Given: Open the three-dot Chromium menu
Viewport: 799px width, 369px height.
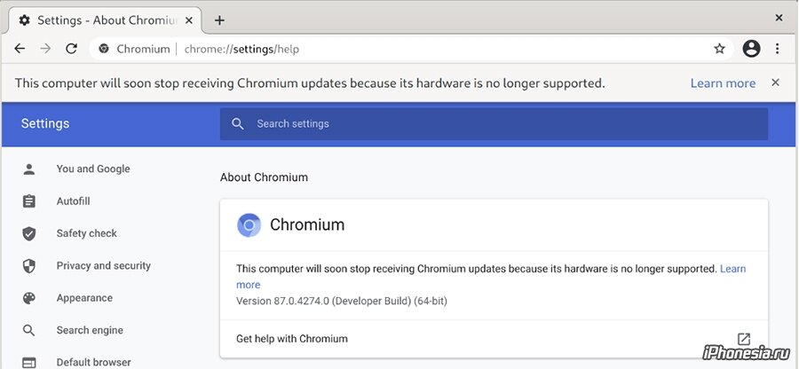Looking at the screenshot, I should (x=777, y=49).
